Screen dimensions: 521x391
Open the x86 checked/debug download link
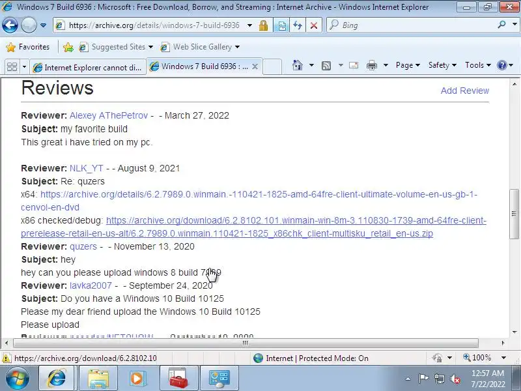click(x=253, y=227)
